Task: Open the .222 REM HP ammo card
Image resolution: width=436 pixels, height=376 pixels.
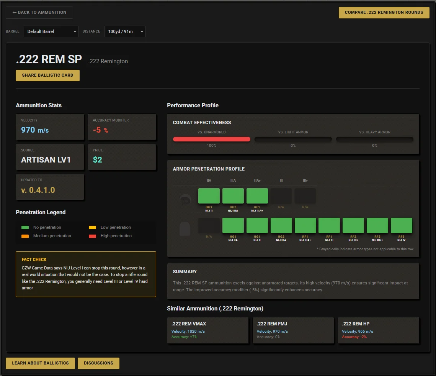Action: tap(379, 330)
